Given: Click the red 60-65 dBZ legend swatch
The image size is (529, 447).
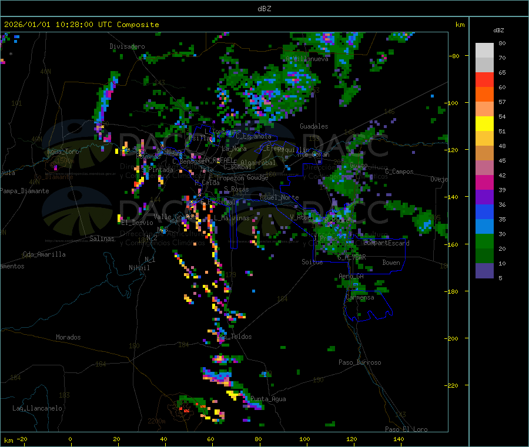Looking at the screenshot, I should (484, 79).
